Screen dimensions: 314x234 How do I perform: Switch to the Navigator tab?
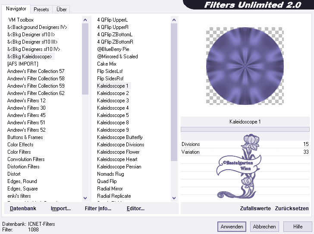pos(16,9)
